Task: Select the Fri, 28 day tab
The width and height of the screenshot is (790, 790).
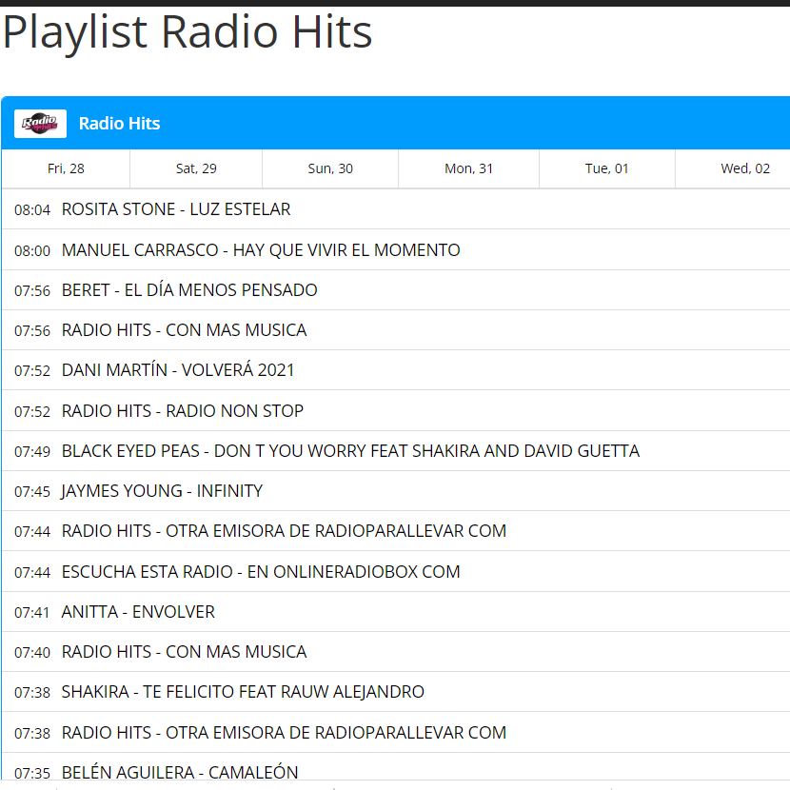Action: (x=66, y=168)
